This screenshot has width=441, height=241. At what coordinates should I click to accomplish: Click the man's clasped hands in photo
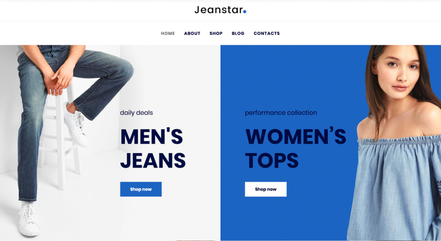coord(57,81)
